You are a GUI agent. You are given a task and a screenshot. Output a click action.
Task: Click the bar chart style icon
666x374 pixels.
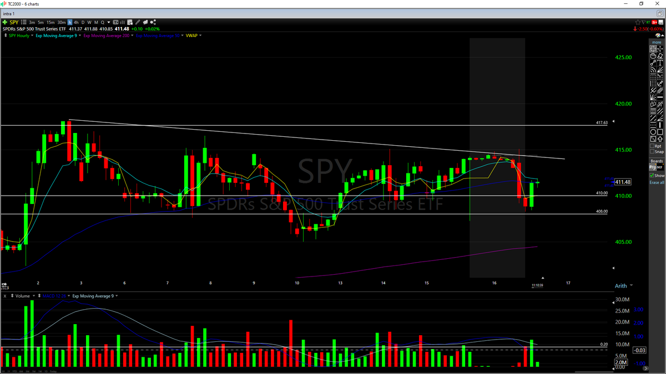(x=122, y=22)
